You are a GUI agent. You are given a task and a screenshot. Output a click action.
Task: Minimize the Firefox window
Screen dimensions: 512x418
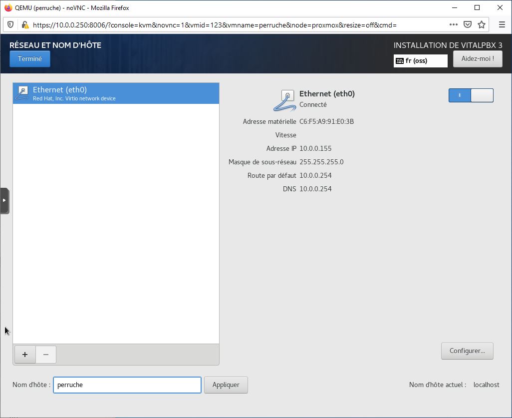tap(454, 7)
